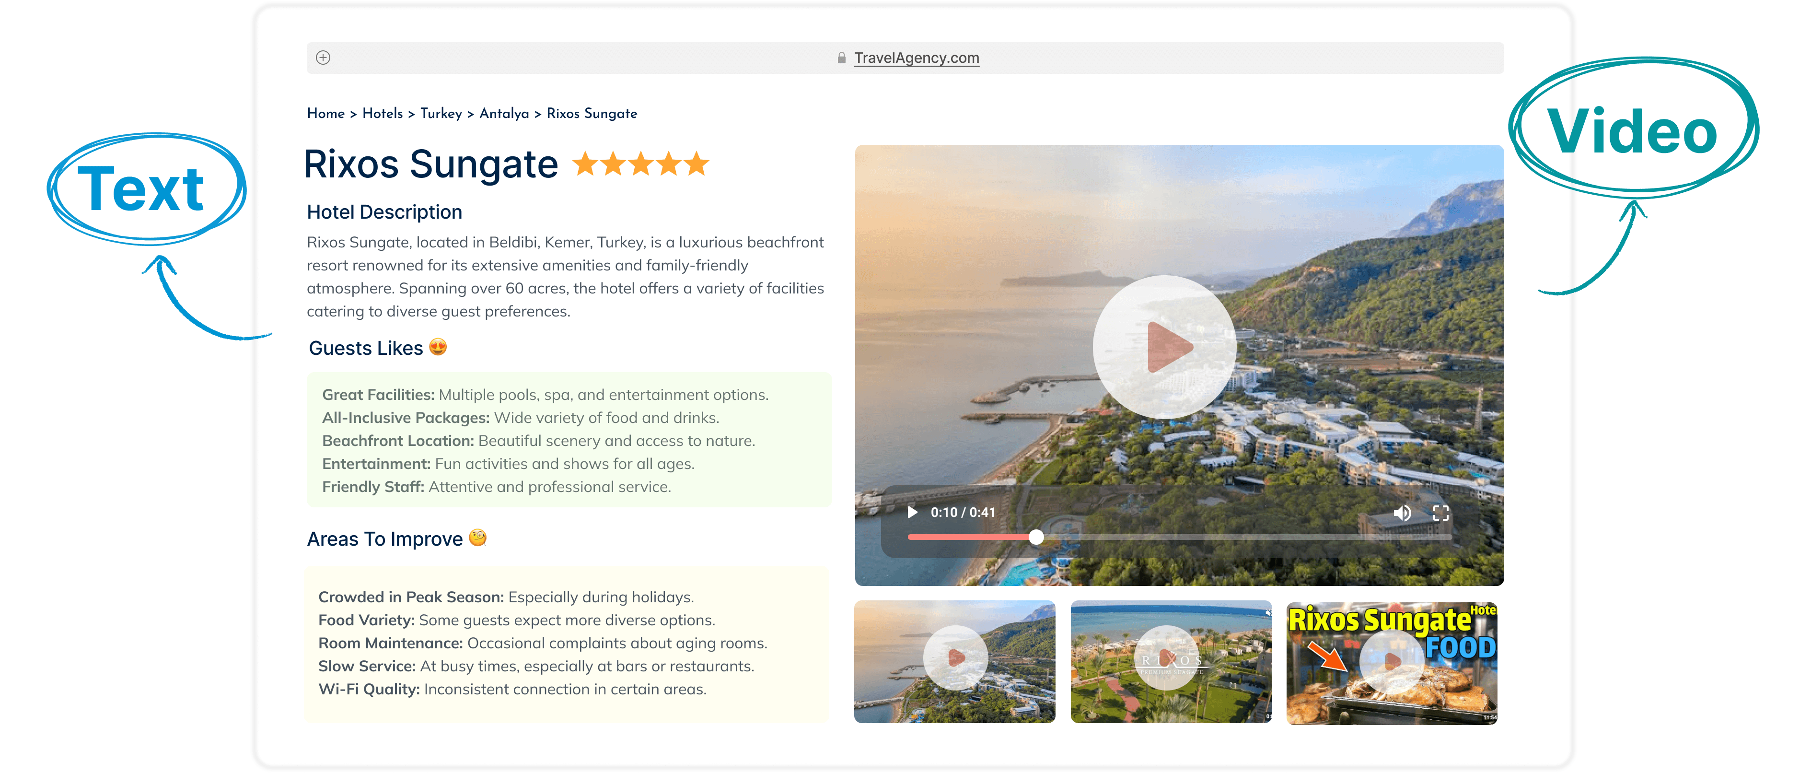Click the small play icon in video controls
Viewport: 1811px width, 773px height.
point(912,512)
